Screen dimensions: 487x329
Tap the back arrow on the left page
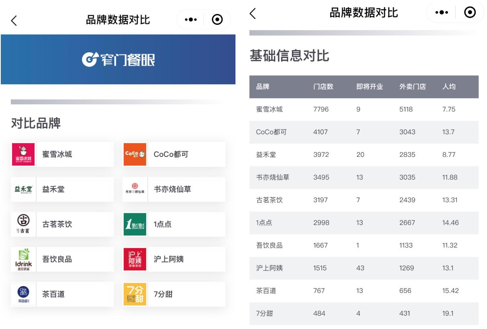click(x=13, y=19)
